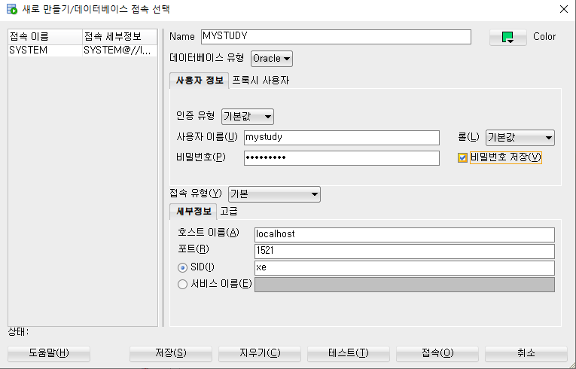
Task: Click the 취소 button
Action: point(526,353)
